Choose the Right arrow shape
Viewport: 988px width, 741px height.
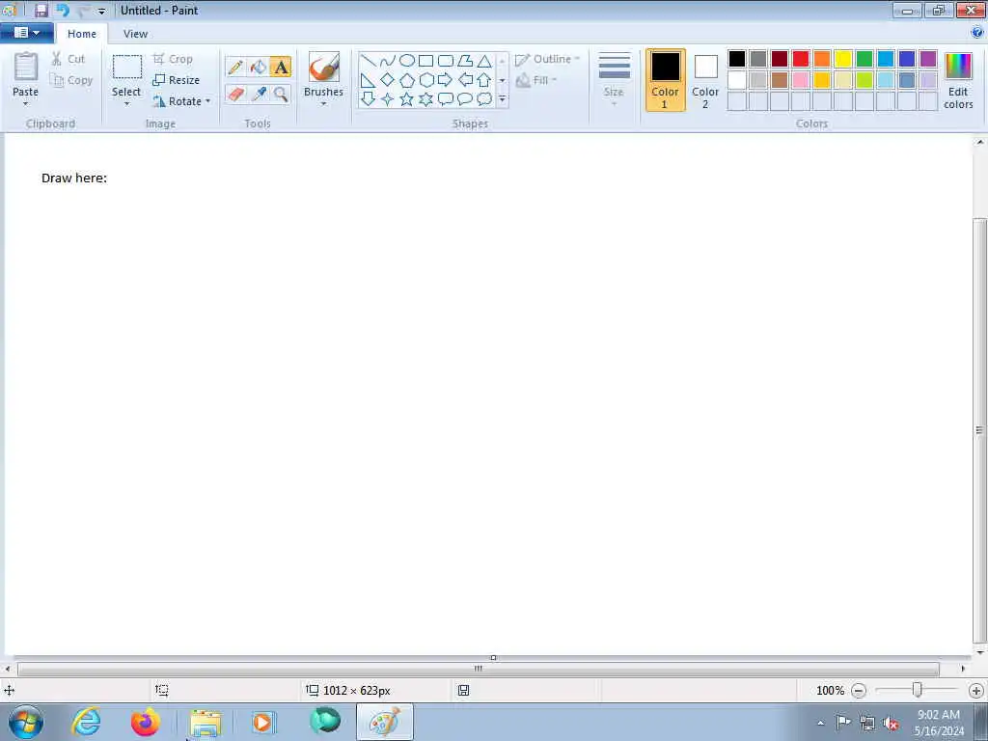click(446, 80)
